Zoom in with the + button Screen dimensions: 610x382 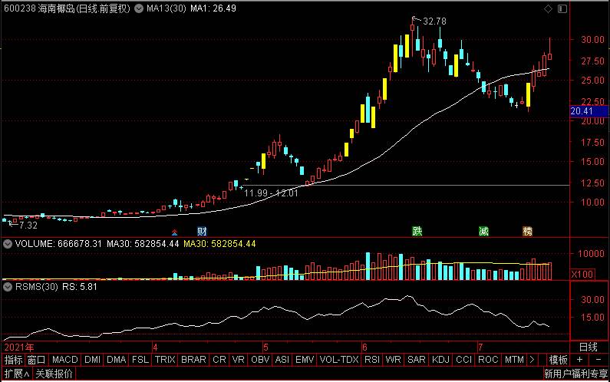579,360
